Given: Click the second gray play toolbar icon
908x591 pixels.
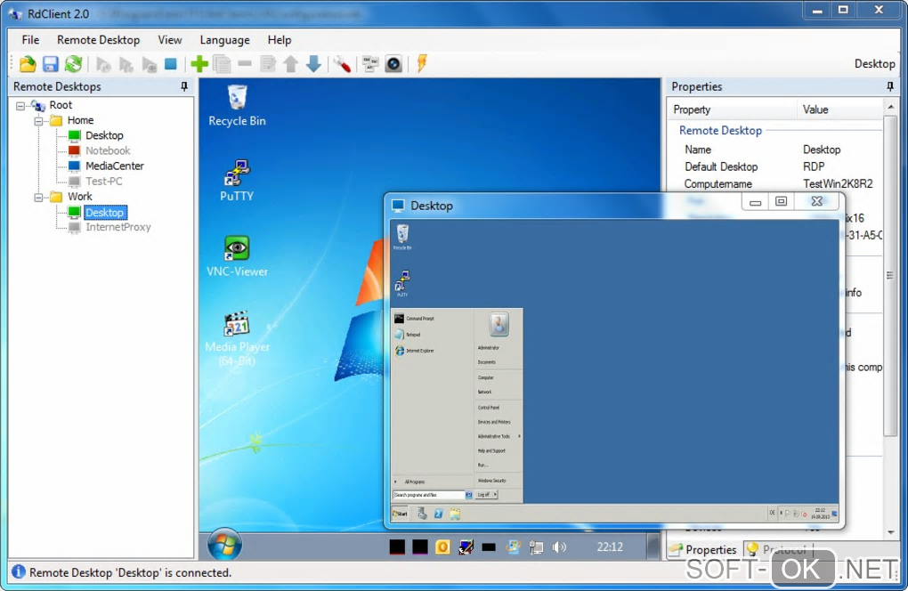Looking at the screenshot, I should click(126, 64).
